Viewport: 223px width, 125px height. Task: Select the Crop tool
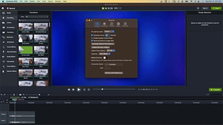coord(109,8)
